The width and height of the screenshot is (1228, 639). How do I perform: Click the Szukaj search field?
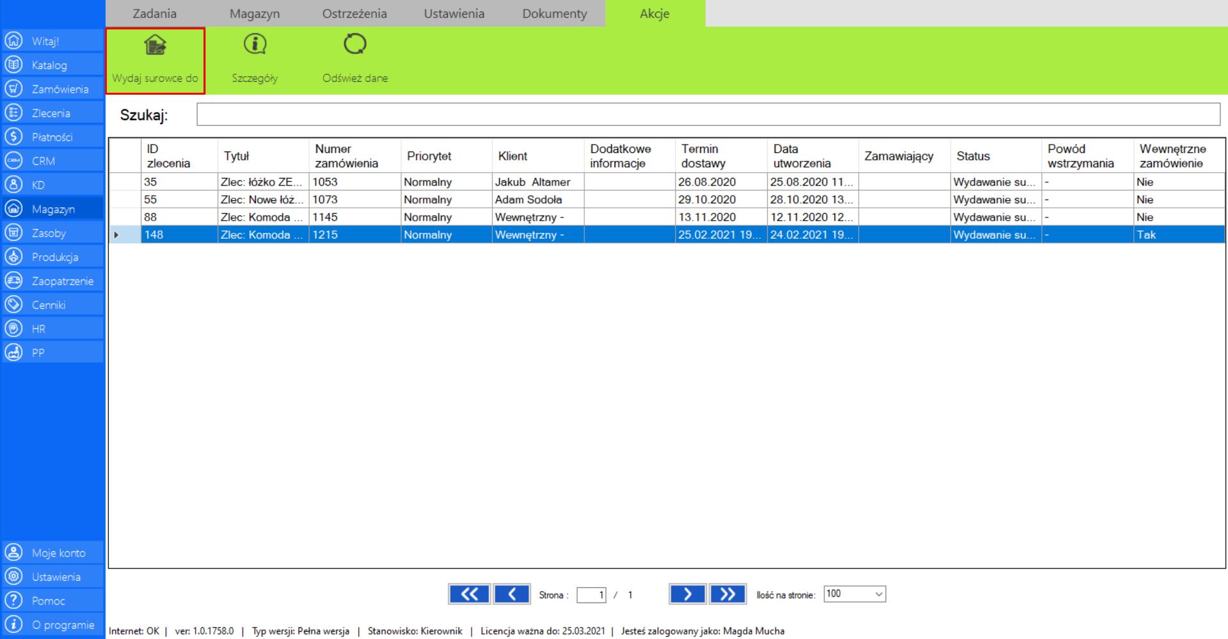pyautogui.click(x=708, y=114)
